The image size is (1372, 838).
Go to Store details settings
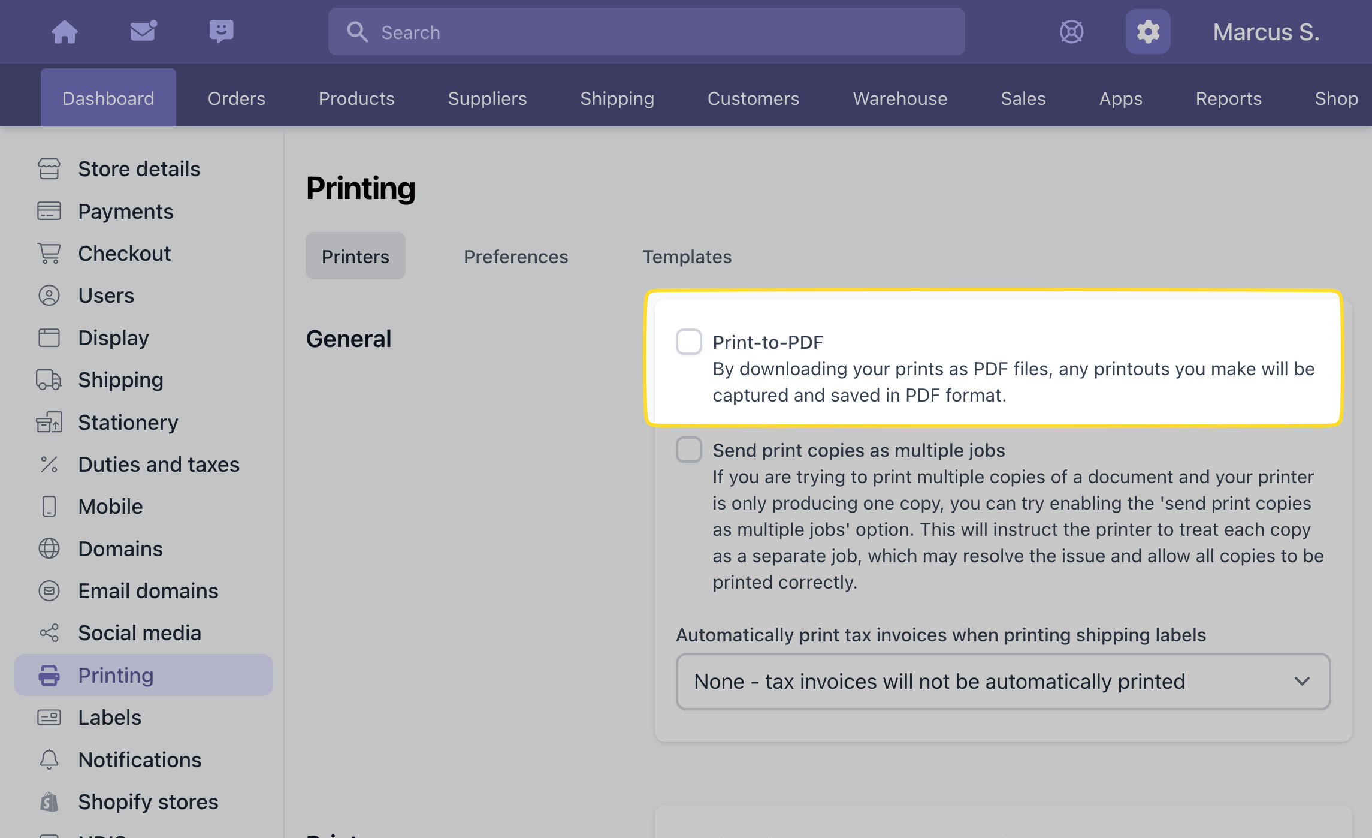[x=139, y=169]
